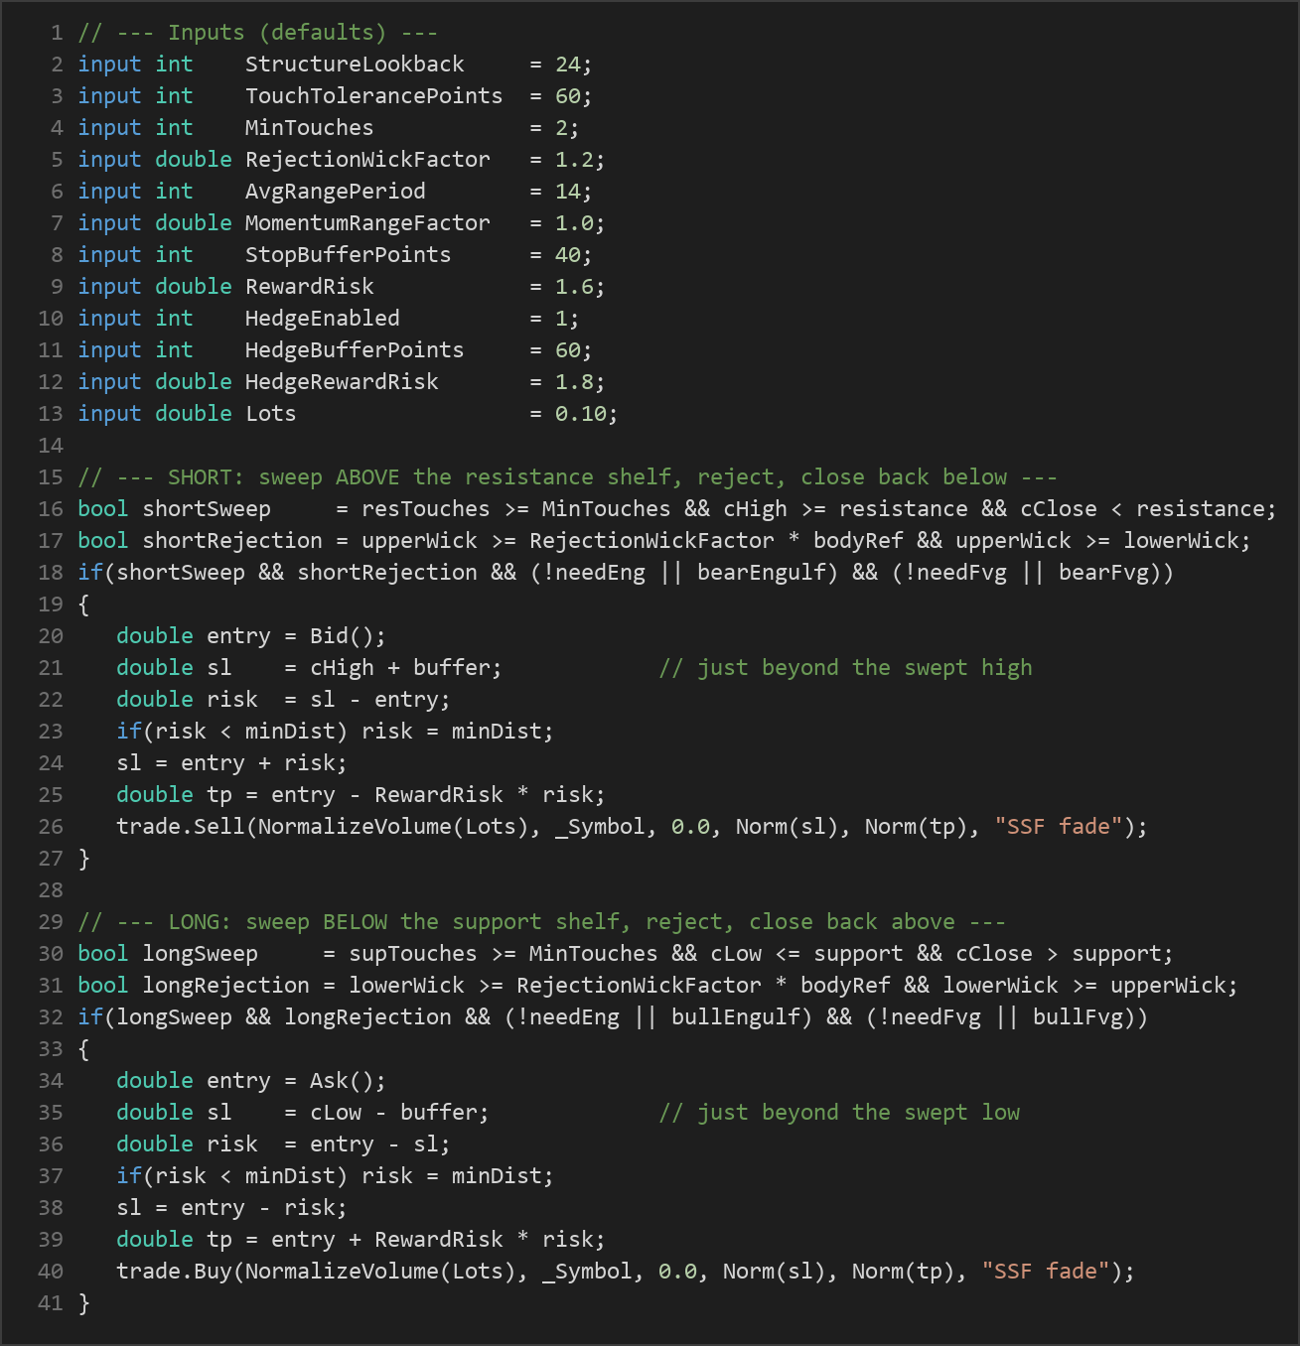Click the value '0.10' on line 13
The image size is (1300, 1346).
click(580, 414)
